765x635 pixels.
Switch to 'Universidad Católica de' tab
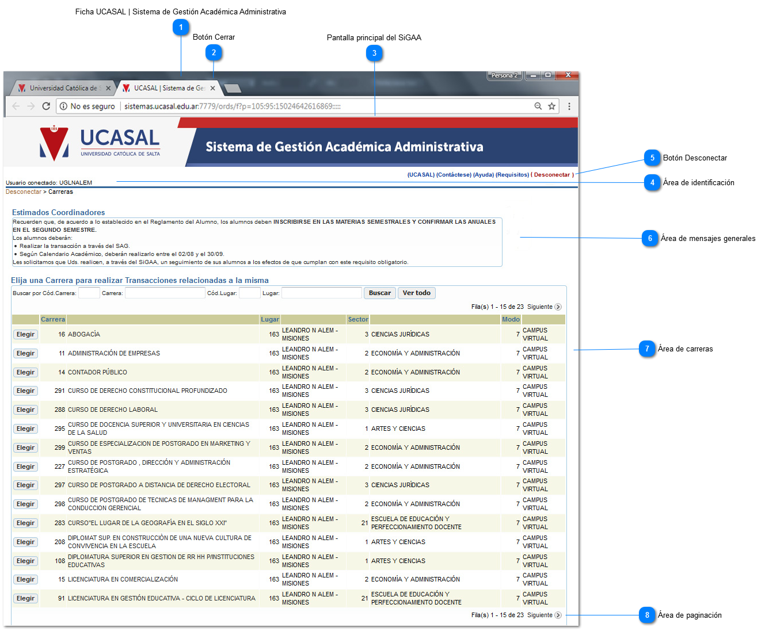coord(63,88)
